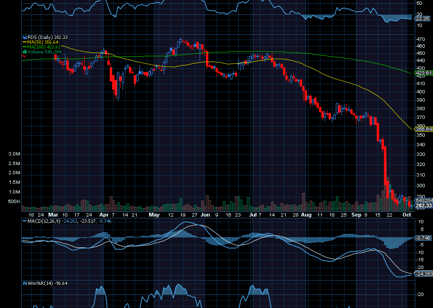
Task: Click the 423.61 MA(200) value tag on axis
Action: [x=422, y=73]
